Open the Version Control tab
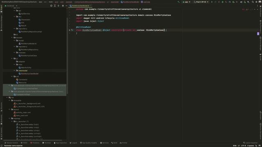This screenshot has height=147, width=262. pyautogui.click(x=11, y=143)
